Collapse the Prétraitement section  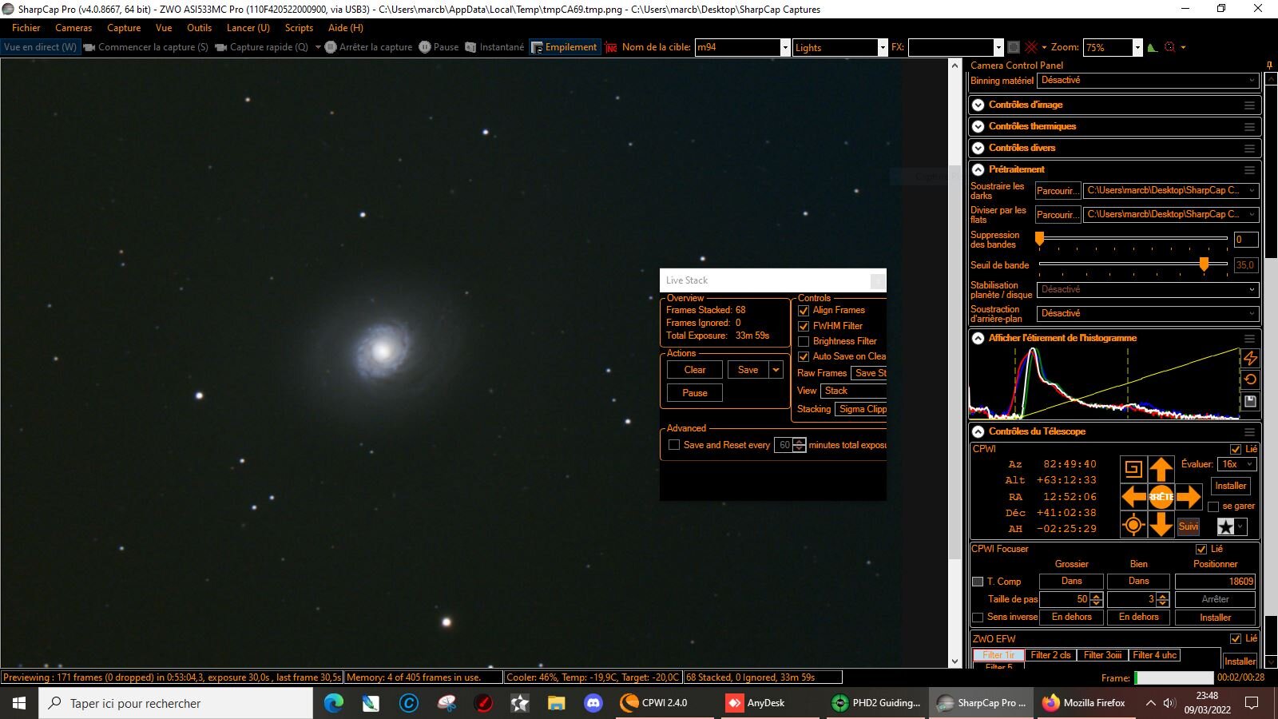click(978, 169)
